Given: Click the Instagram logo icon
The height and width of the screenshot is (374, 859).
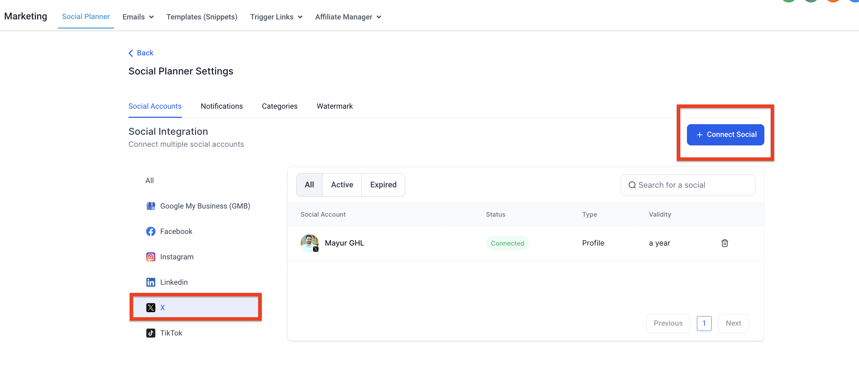Looking at the screenshot, I should pos(151,257).
